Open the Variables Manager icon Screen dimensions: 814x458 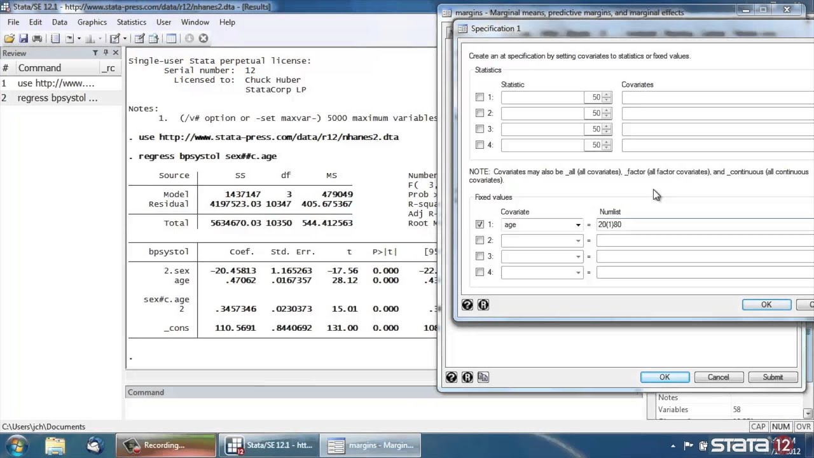[171, 38]
